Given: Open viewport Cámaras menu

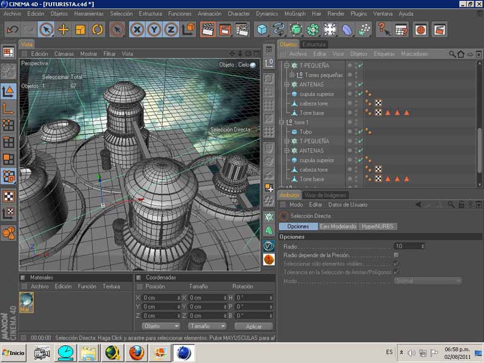Looking at the screenshot, I should coord(64,54).
